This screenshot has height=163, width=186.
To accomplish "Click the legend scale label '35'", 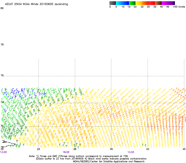I will pyautogui.click(x=155, y=7).
